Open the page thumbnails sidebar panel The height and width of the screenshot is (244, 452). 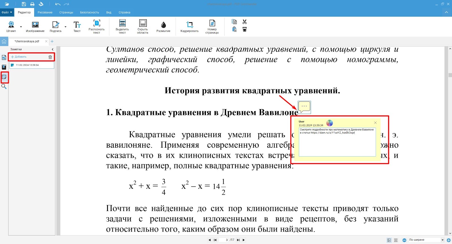click(x=4, y=57)
